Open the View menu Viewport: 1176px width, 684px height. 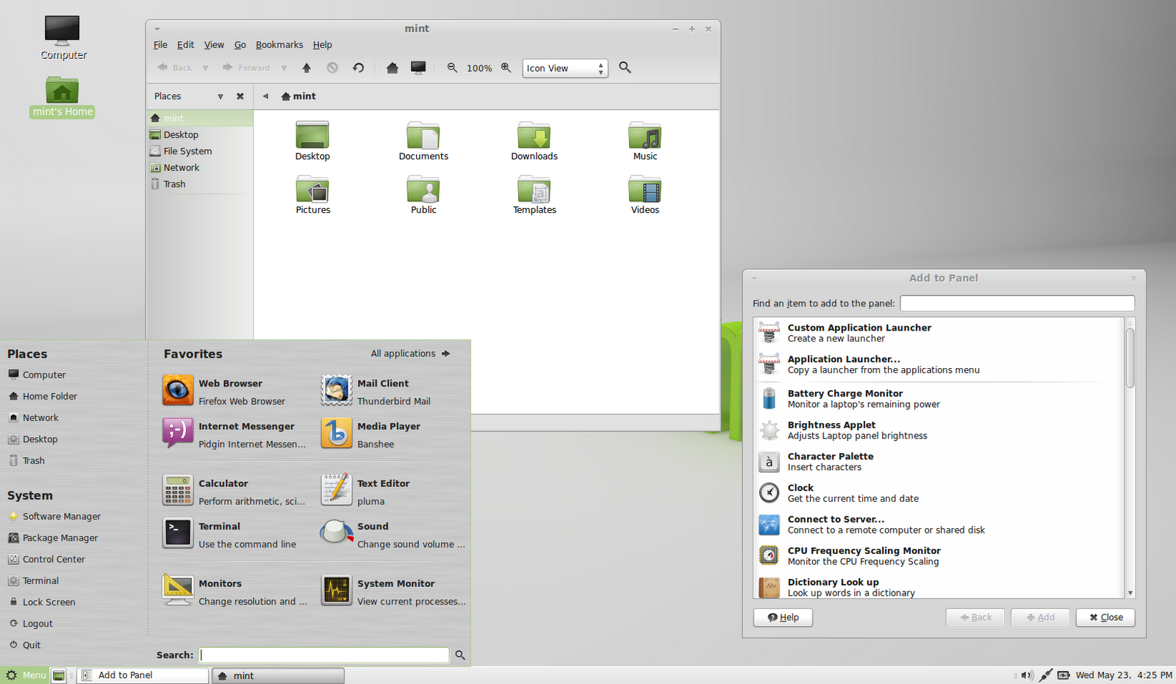tap(214, 45)
